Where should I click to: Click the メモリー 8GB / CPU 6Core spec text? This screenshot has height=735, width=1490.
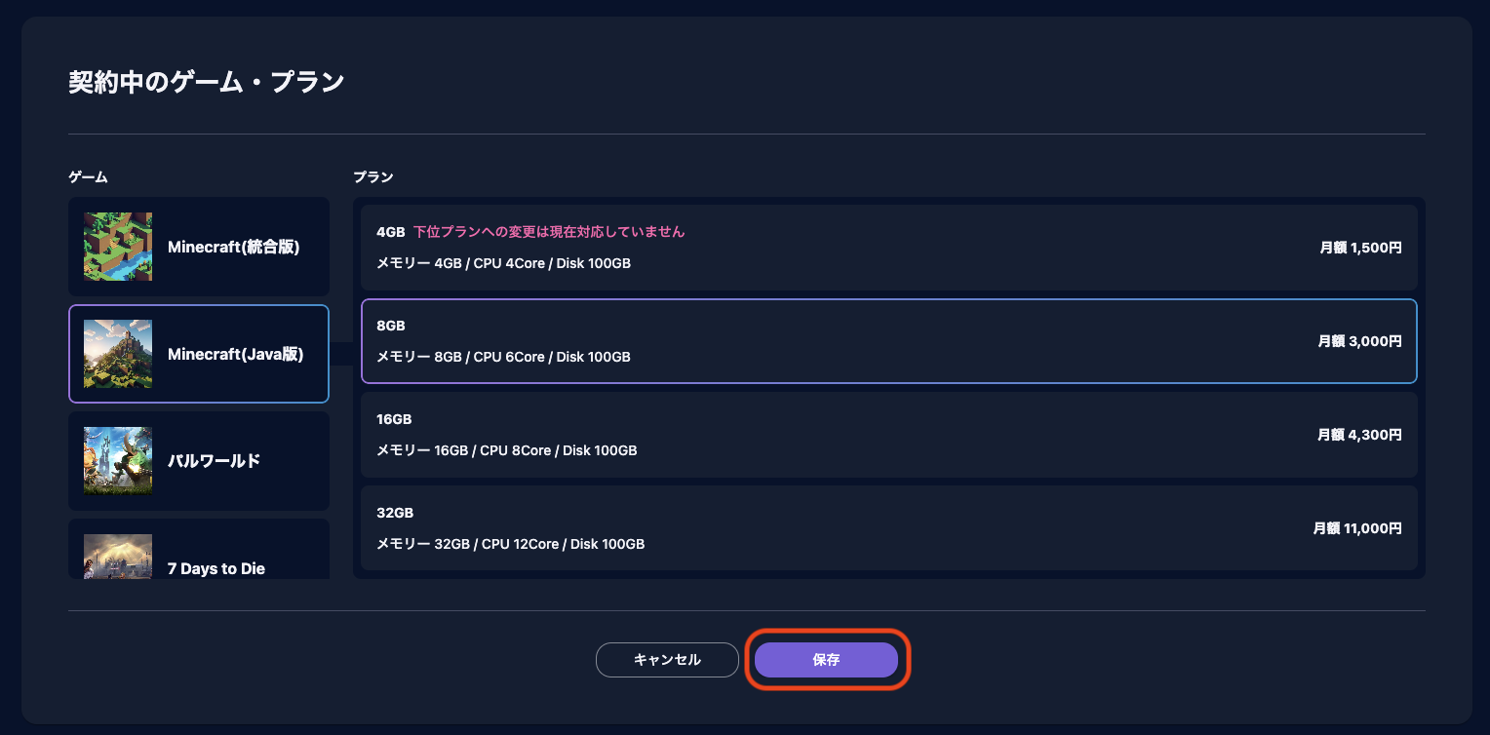click(x=503, y=357)
